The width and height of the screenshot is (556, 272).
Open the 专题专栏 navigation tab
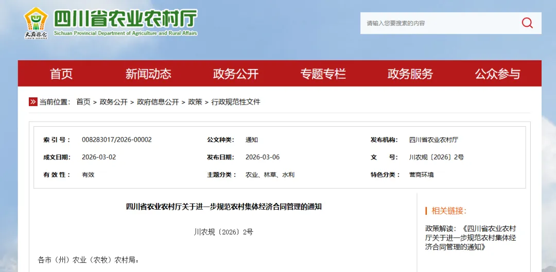323,74
